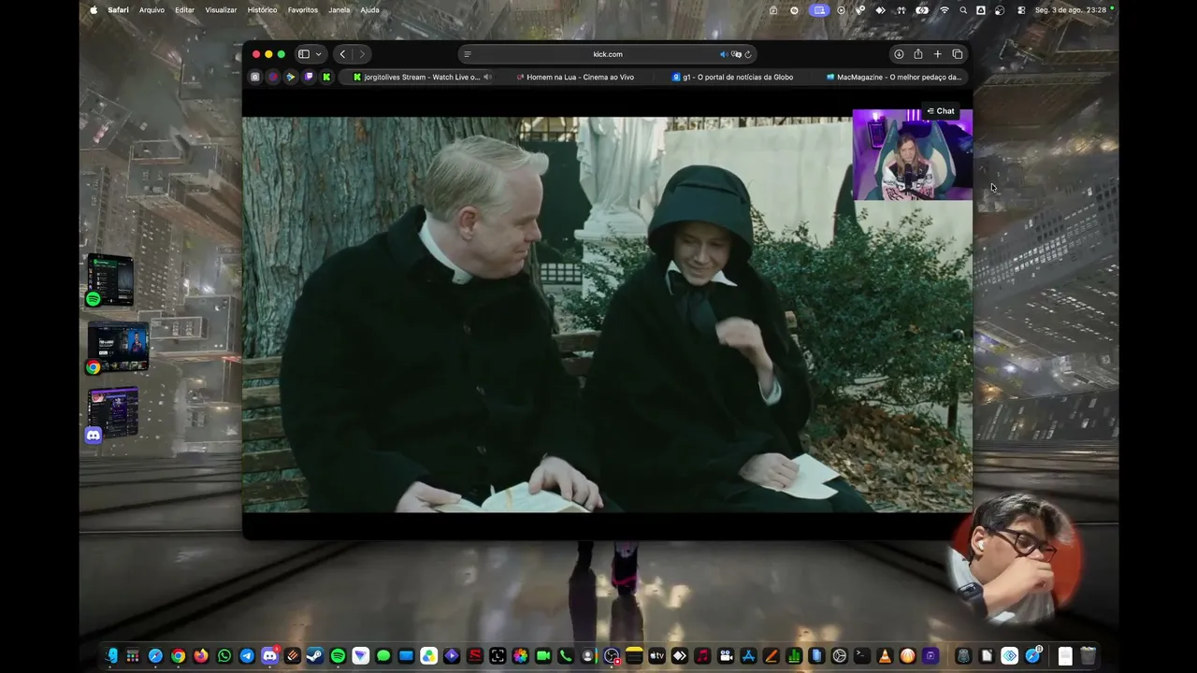The image size is (1197, 673).
Task: Open the Wi-Fi menu bar icon
Action: [945, 10]
